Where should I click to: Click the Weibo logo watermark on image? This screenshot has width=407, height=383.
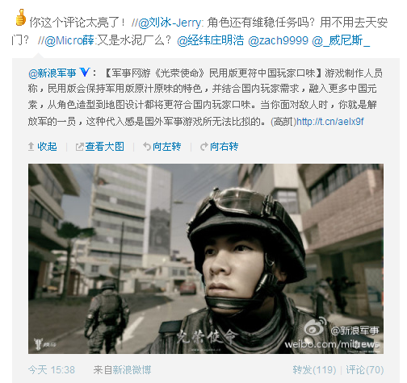tap(315, 326)
